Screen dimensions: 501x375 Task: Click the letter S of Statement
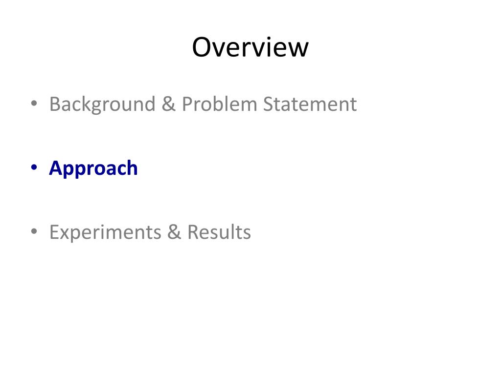pyautogui.click(x=268, y=104)
